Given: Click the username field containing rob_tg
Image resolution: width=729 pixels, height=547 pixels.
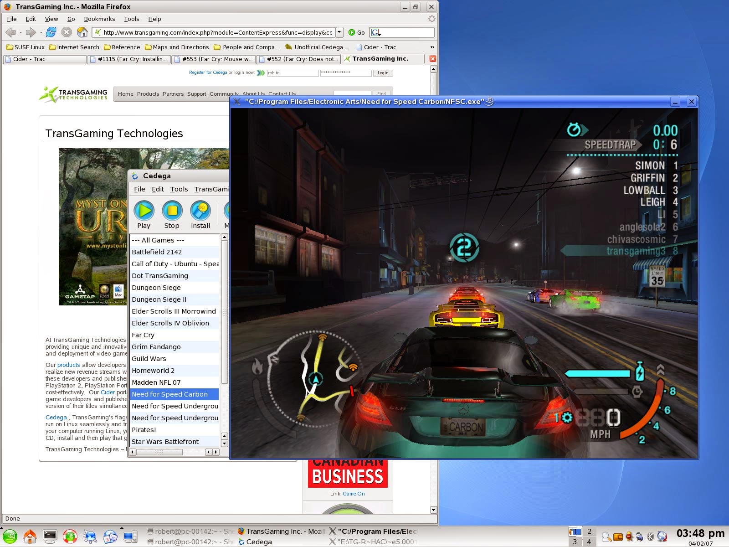Looking at the screenshot, I should pos(293,73).
